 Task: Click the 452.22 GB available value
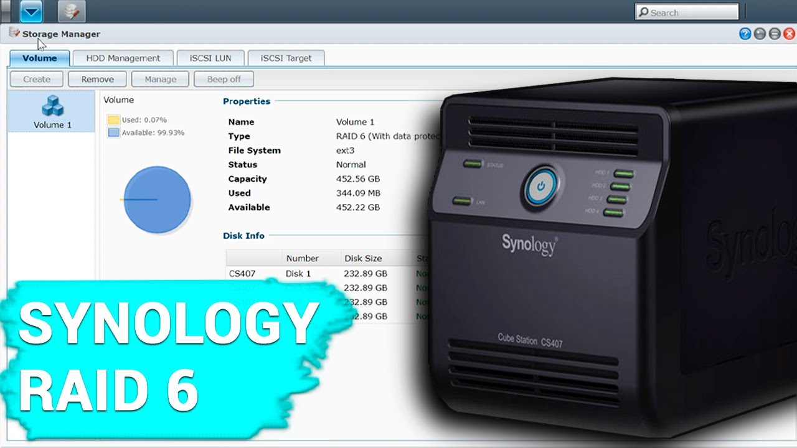pyautogui.click(x=357, y=208)
